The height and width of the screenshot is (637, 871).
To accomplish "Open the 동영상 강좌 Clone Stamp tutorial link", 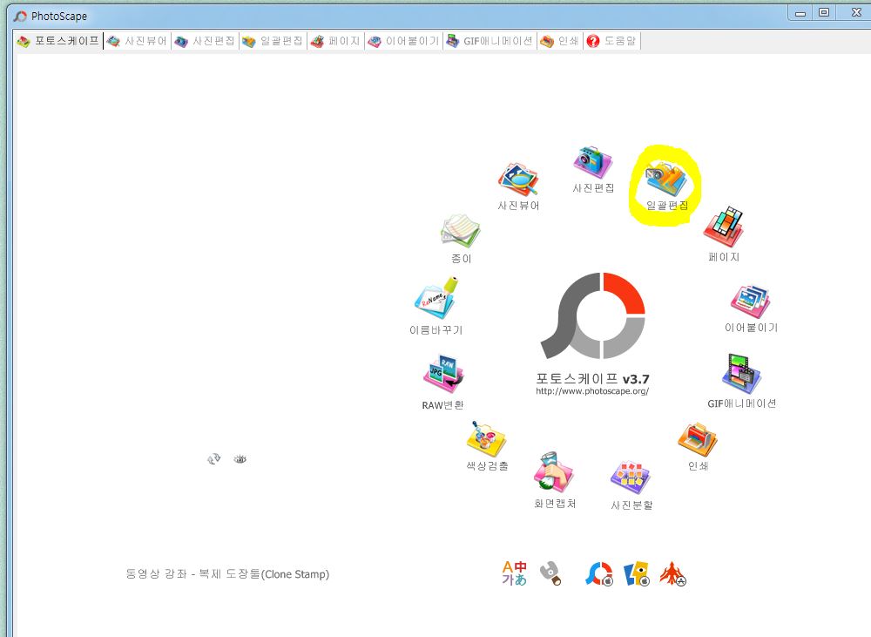I will (227, 573).
